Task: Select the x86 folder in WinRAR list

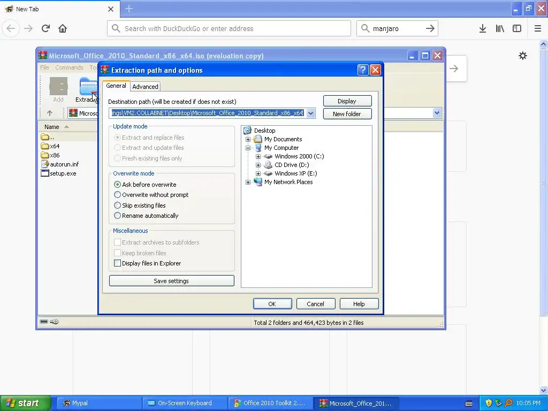Action: point(51,155)
